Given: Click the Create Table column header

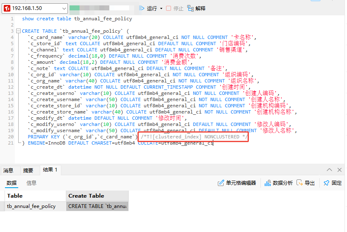Looking at the screenshot, I should (97, 196).
